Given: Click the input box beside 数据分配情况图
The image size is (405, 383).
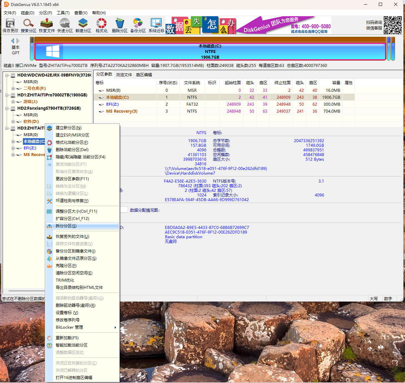Looking at the screenshot, I should (x=124, y=210).
